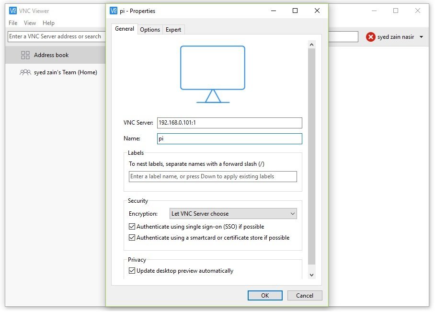Switch to the Options tab
This screenshot has width=435, height=312.
tap(150, 30)
